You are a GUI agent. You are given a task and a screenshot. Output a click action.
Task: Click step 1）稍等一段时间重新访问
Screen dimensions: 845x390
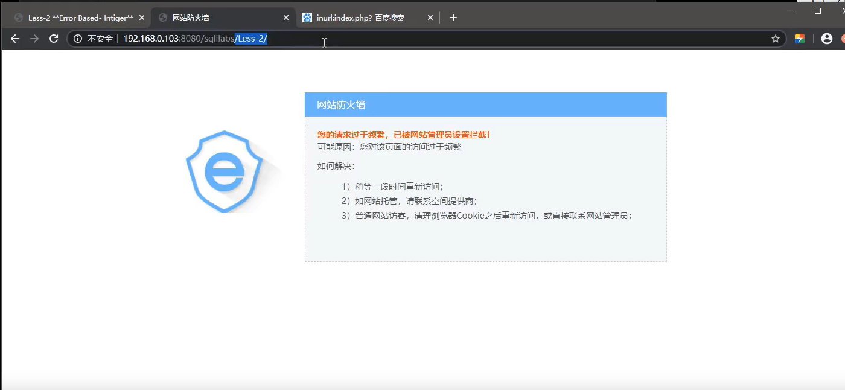[392, 187]
